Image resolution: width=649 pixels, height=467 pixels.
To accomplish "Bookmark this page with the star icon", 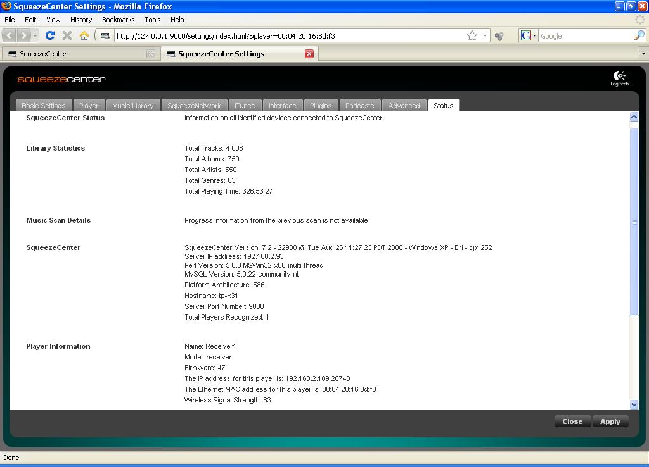I will click(x=472, y=36).
